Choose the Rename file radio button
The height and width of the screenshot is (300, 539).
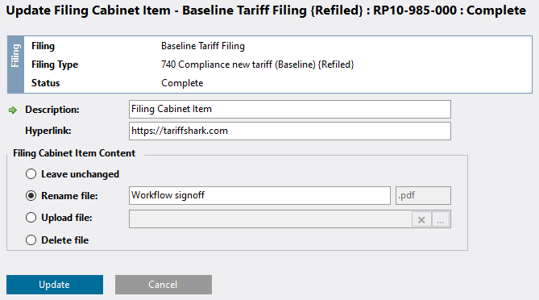31,196
